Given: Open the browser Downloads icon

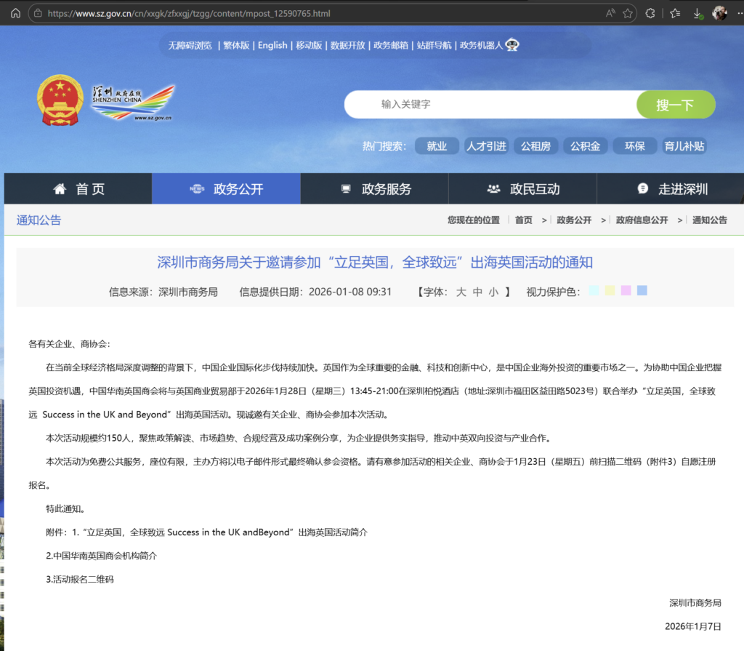Looking at the screenshot, I should tap(697, 13).
